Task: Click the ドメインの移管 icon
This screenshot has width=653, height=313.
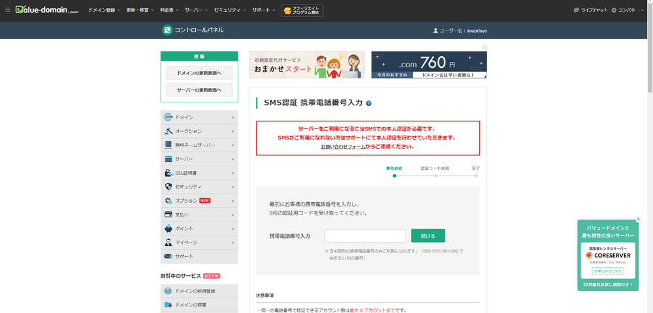Action: 168,305
